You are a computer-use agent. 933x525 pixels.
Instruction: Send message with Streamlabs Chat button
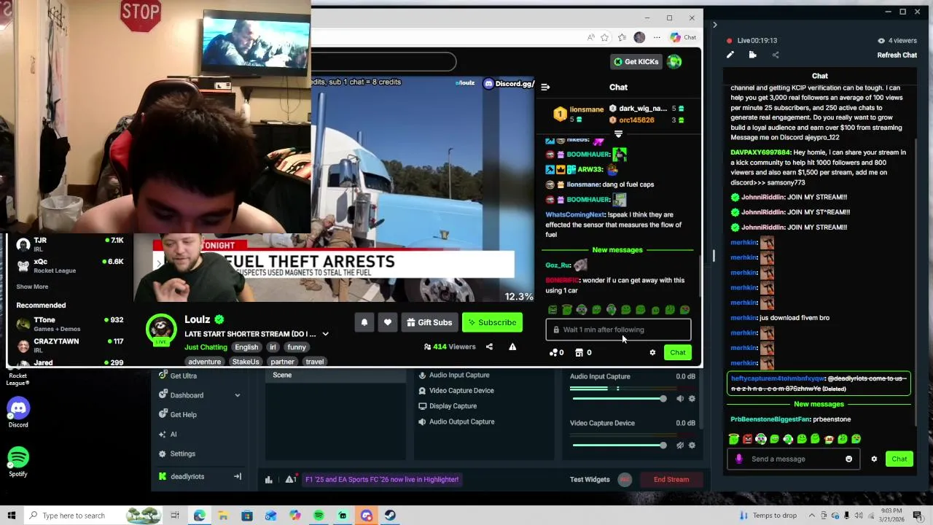pyautogui.click(x=899, y=459)
